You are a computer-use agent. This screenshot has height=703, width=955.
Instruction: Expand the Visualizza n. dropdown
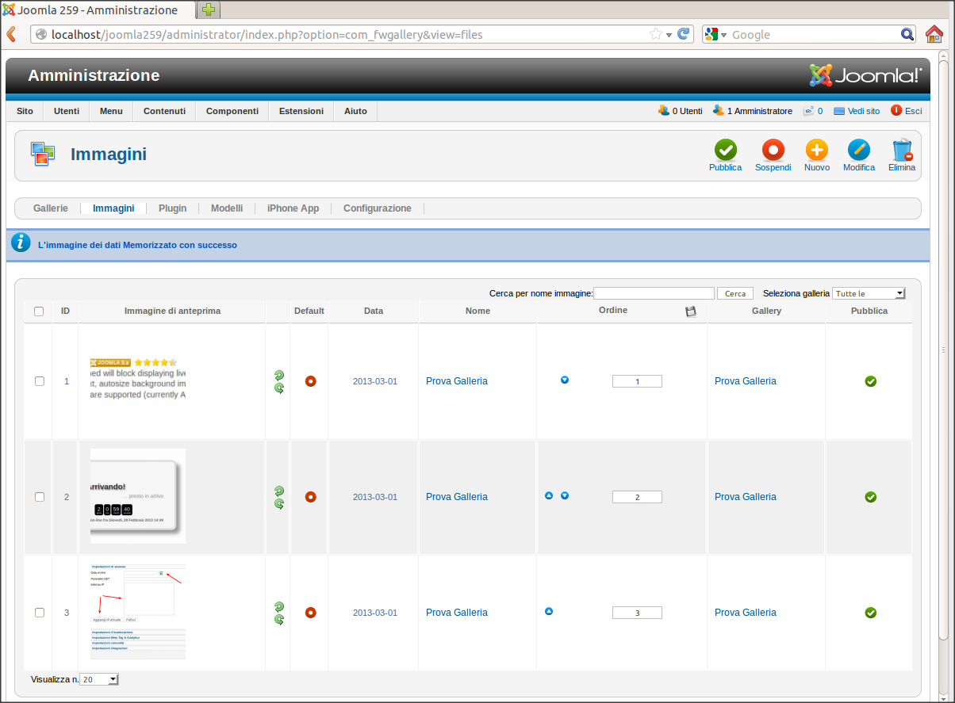99,679
